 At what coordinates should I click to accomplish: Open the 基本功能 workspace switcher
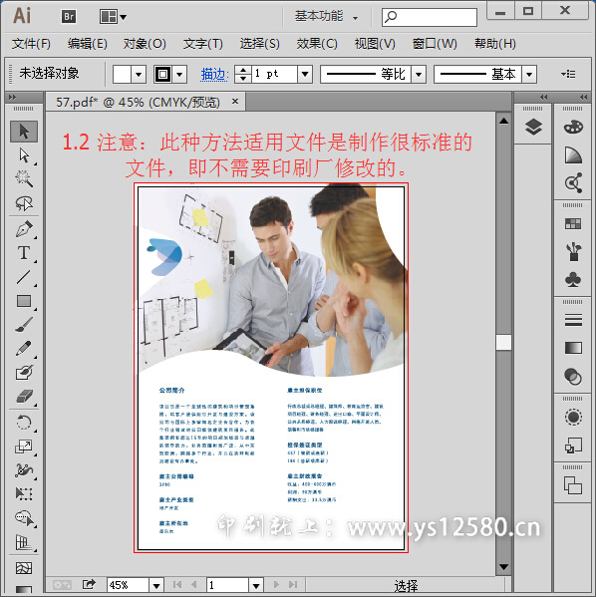click(326, 16)
